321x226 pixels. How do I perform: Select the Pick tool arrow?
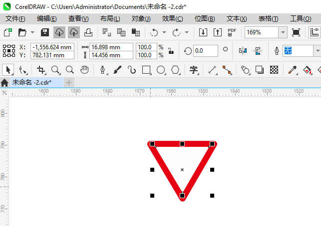click(x=8, y=70)
